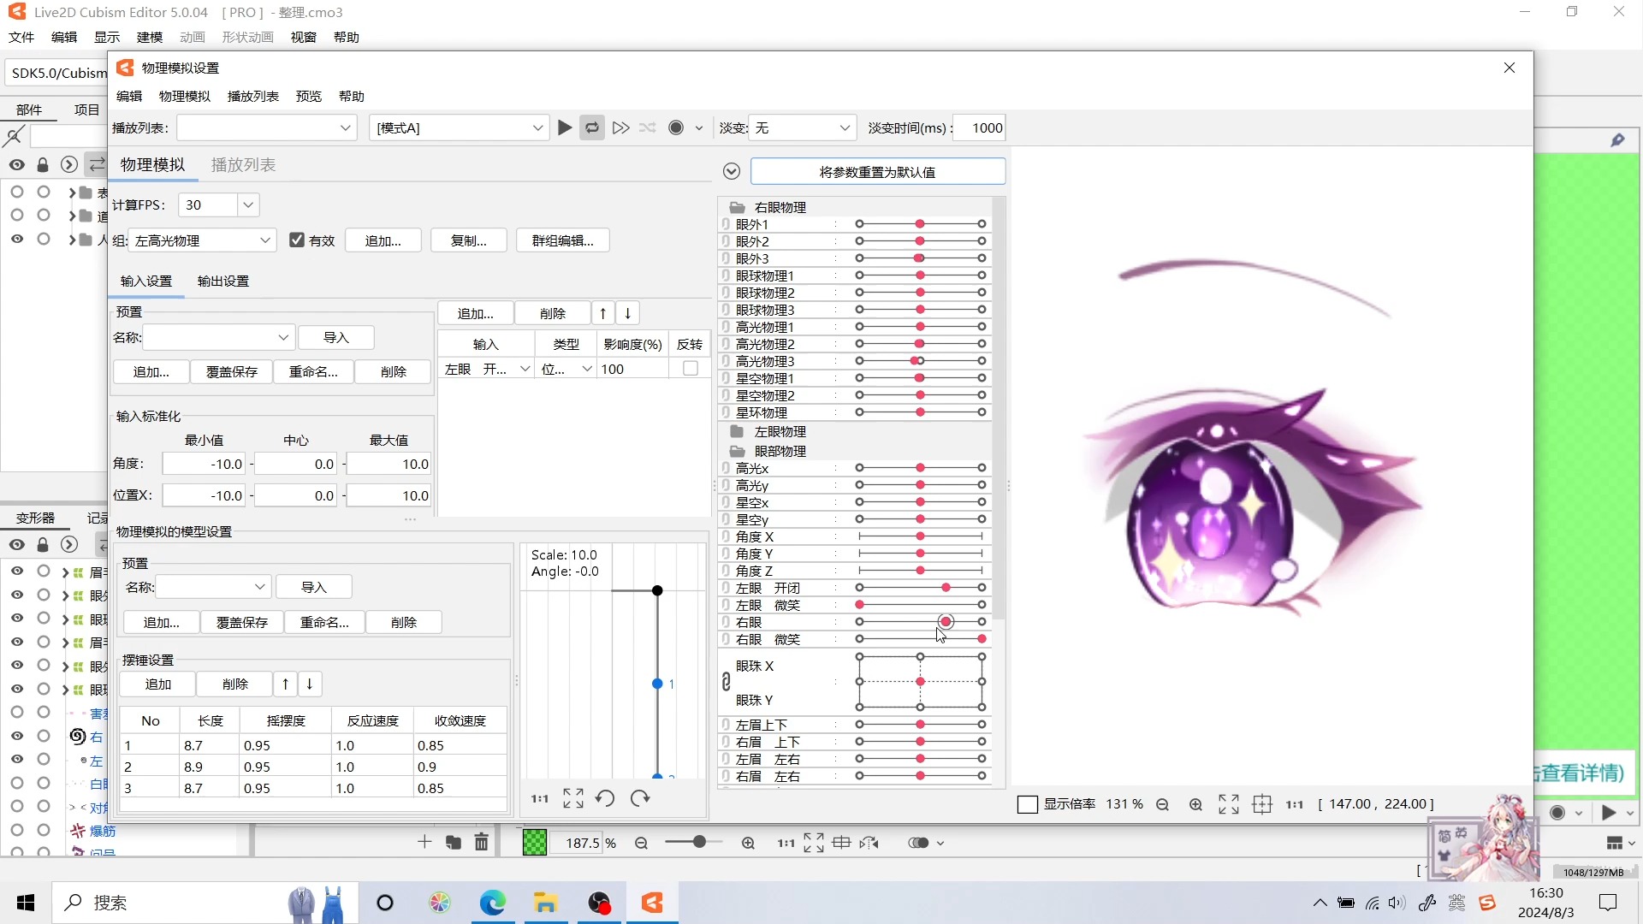Viewport: 1643px width, 924px height.
Task: Open the 淡变 dropdown
Action: [802, 128]
